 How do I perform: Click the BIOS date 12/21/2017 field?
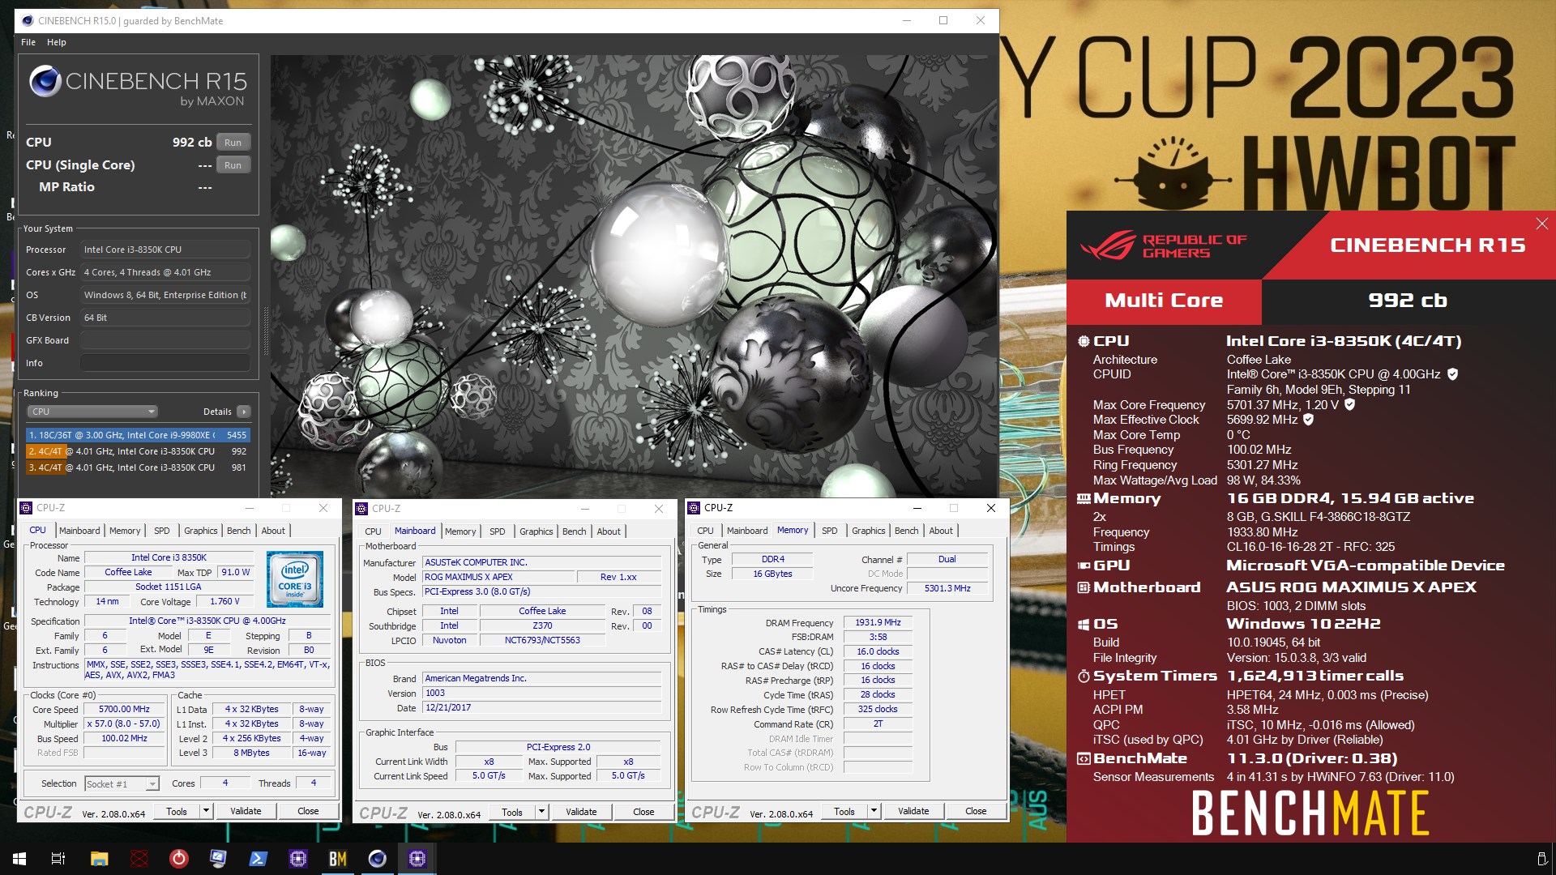click(542, 707)
